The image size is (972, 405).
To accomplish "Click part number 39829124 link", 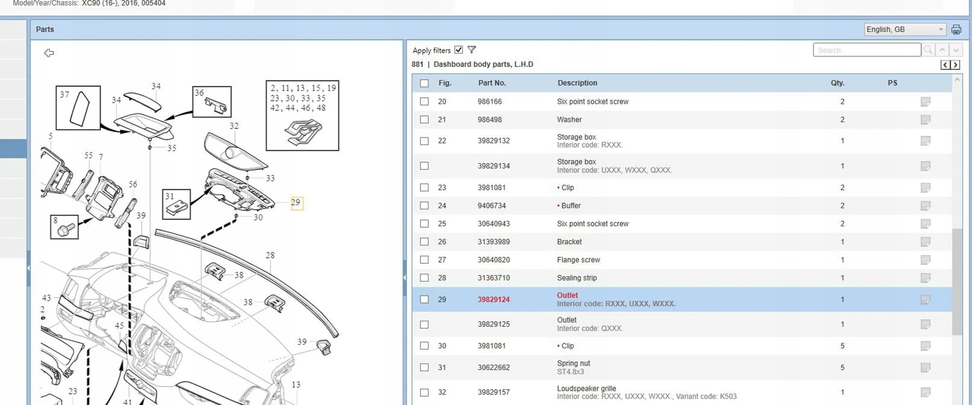I will [493, 300].
